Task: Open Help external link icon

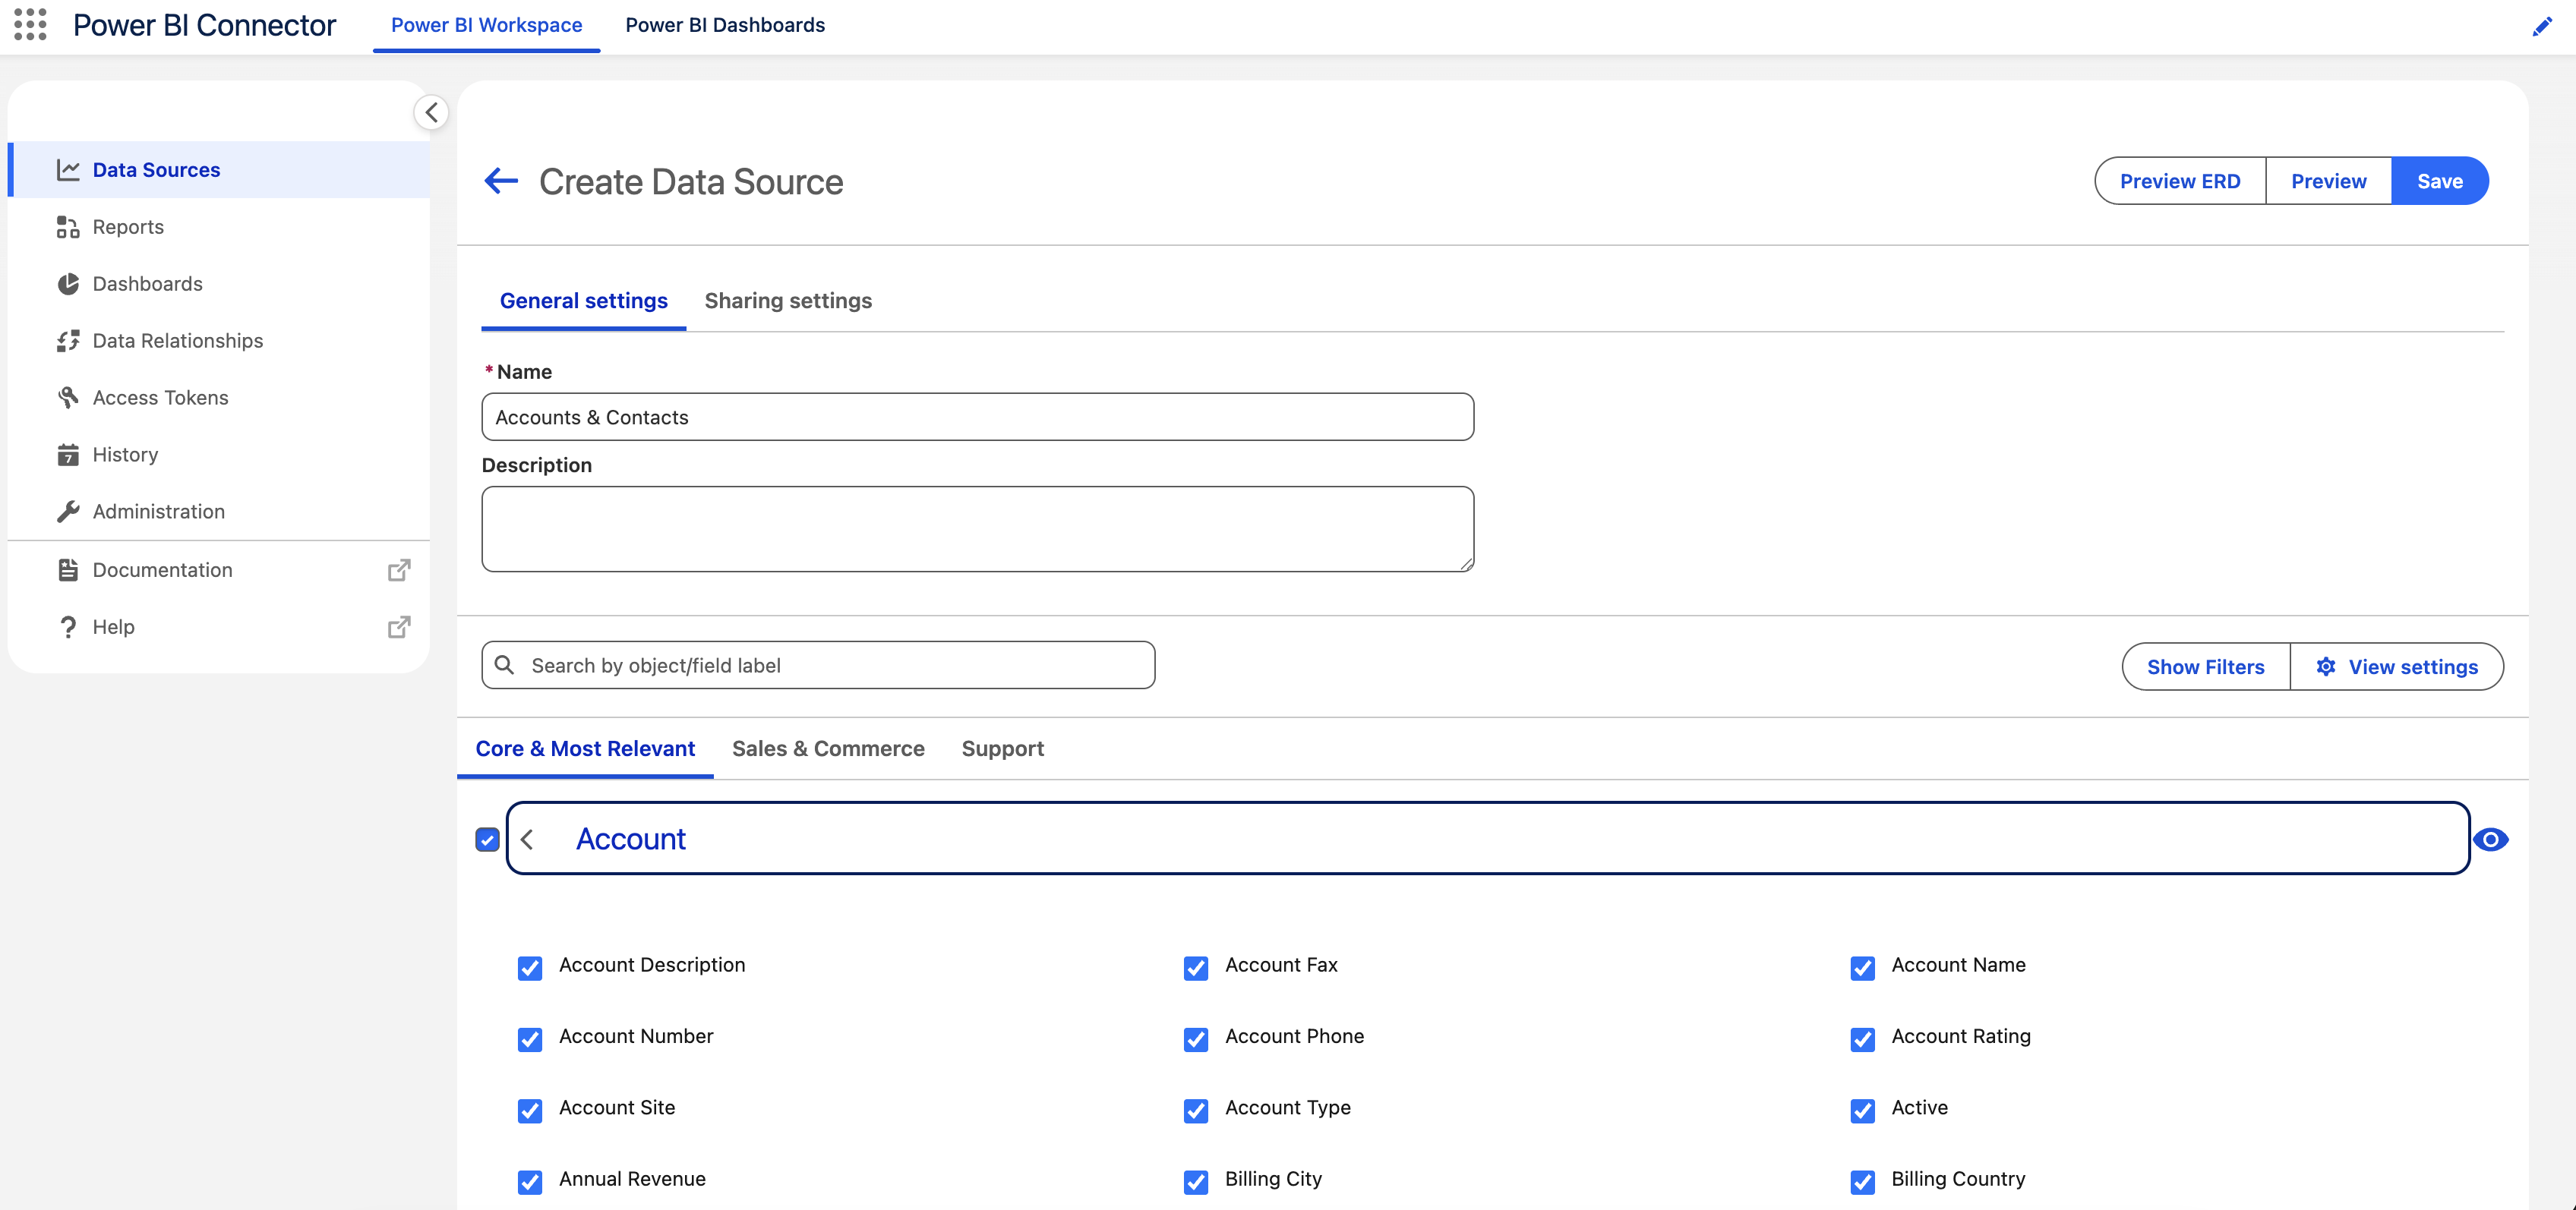Action: click(399, 626)
